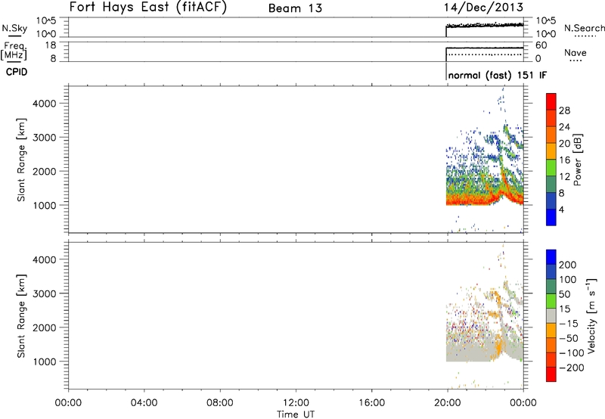Click the '200' value on velocity colorbar

(x=568, y=265)
